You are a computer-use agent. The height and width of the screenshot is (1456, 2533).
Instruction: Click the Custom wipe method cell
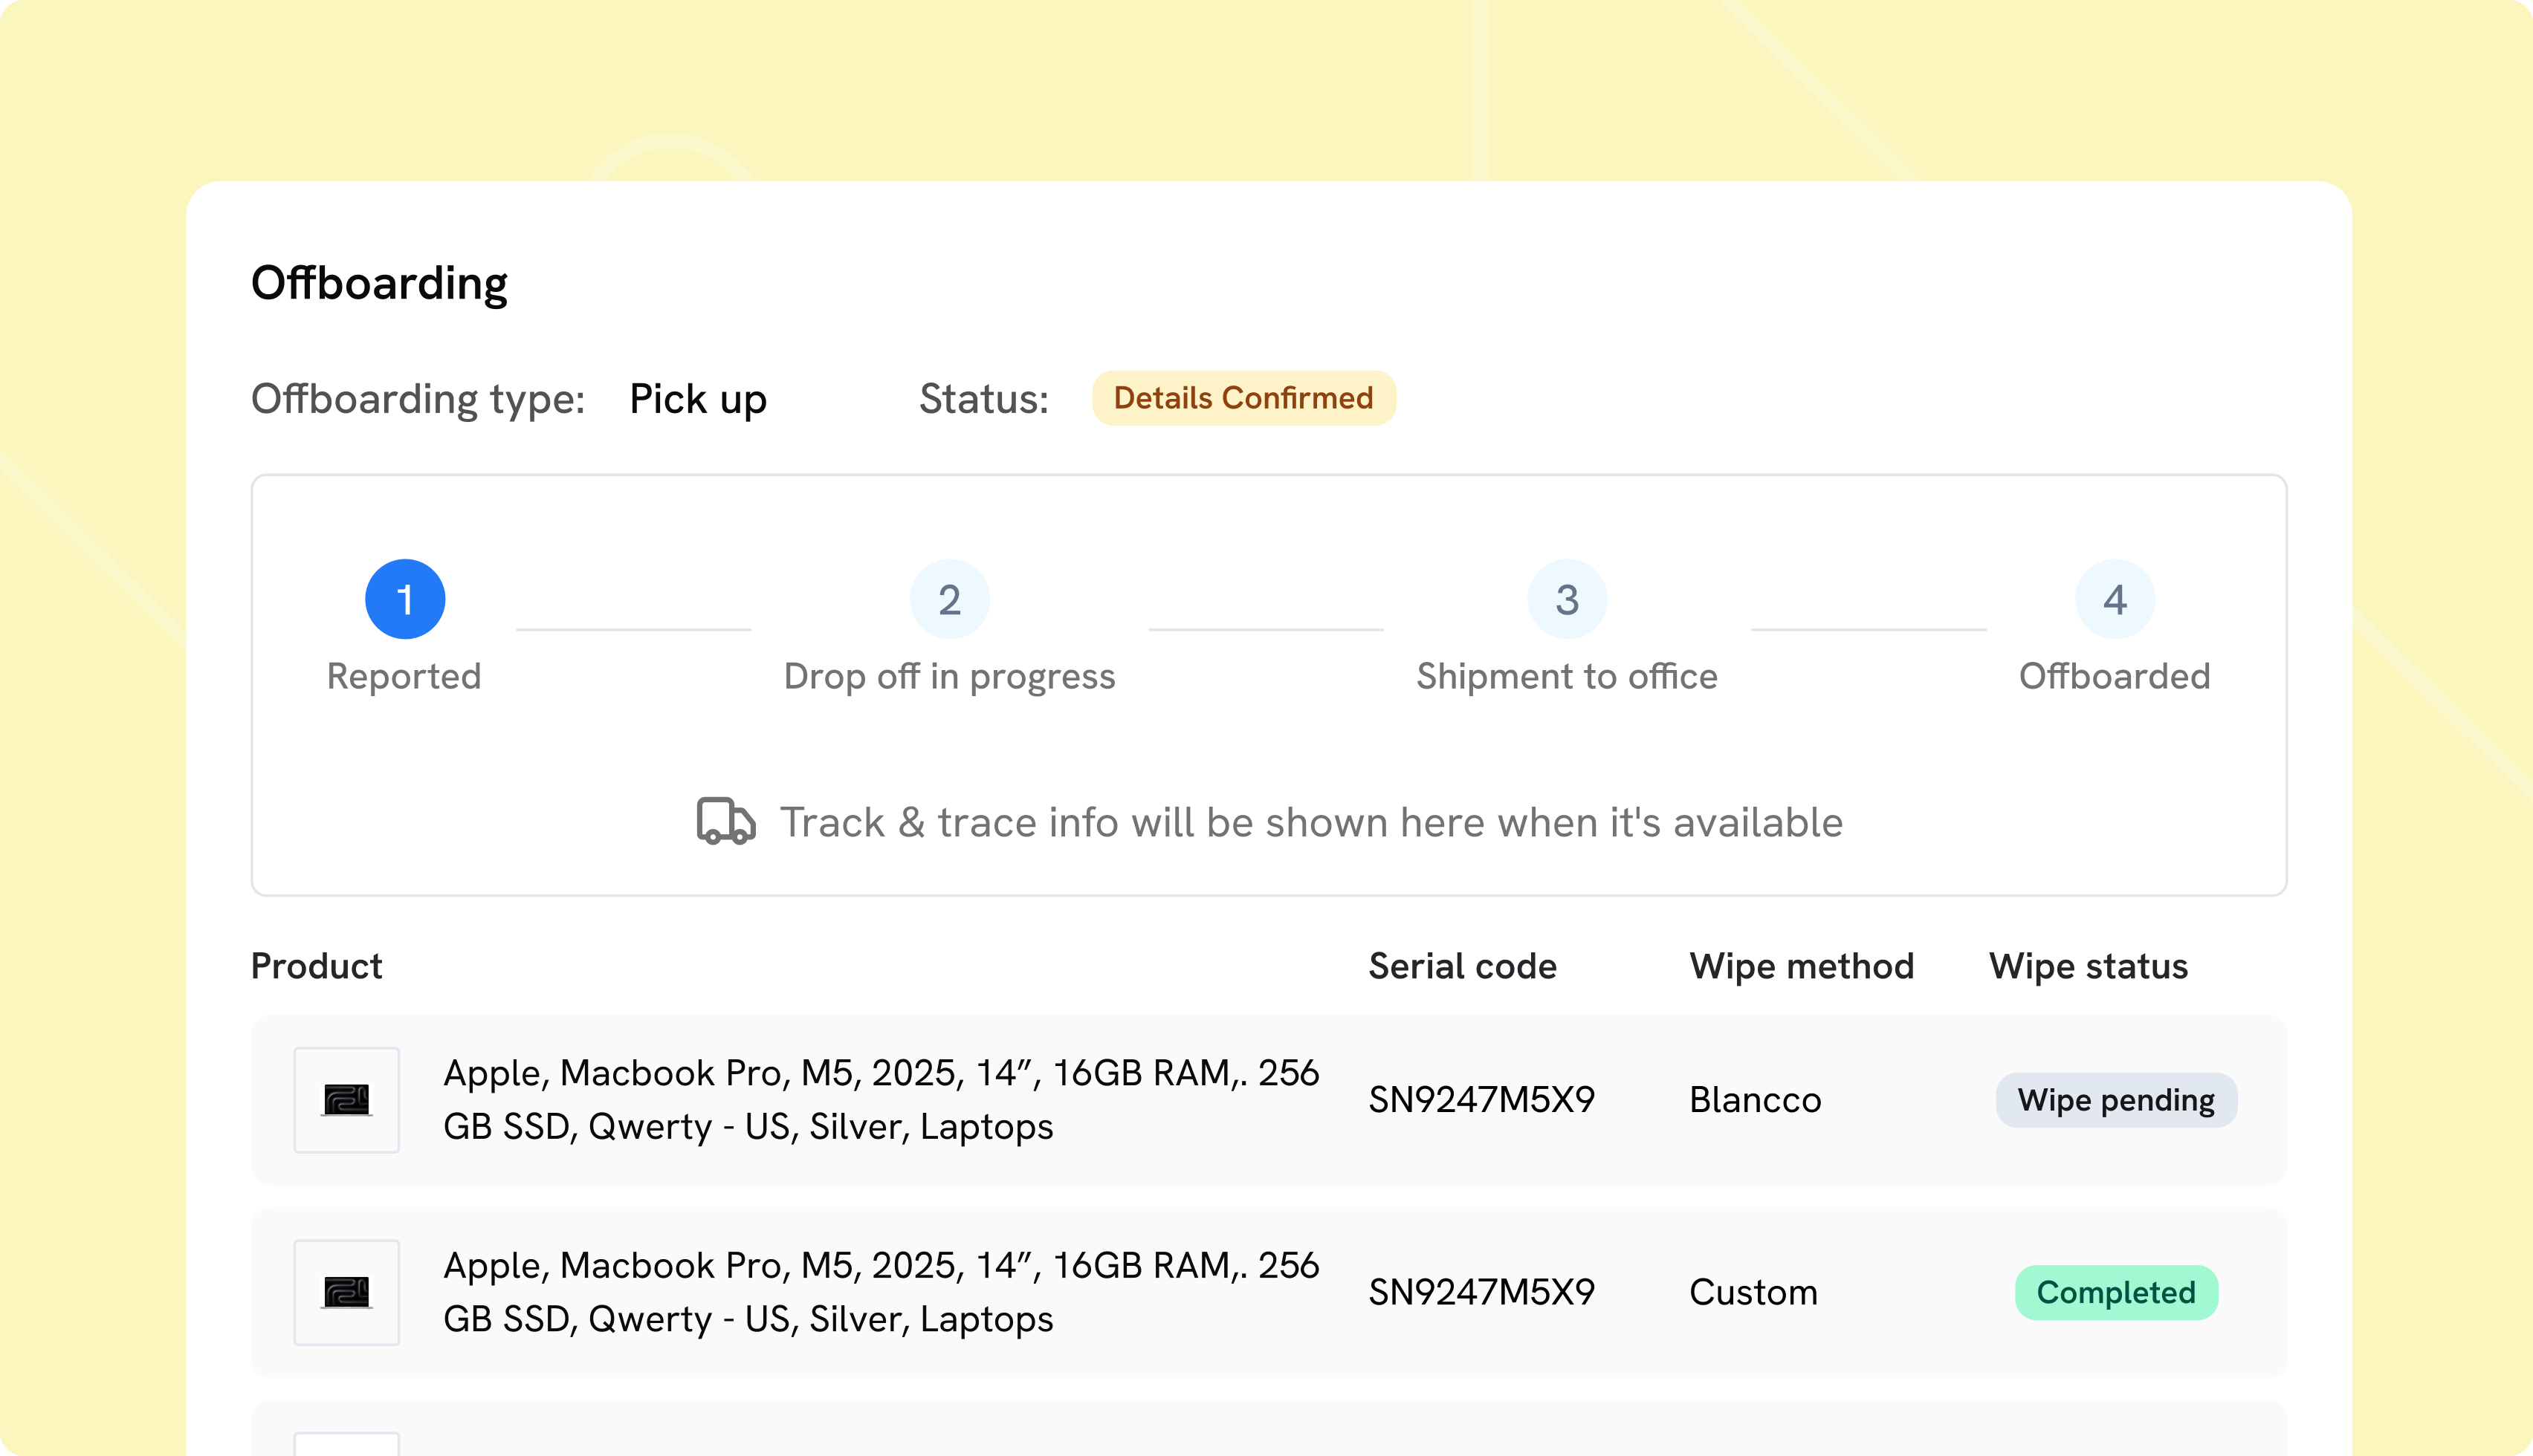[x=1753, y=1292]
